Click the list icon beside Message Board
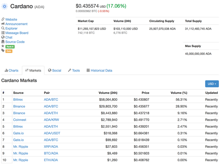 pos(3,33)
